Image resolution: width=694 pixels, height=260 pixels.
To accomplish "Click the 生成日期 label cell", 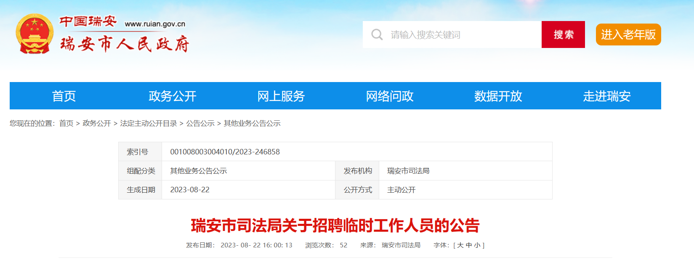I will (140, 190).
